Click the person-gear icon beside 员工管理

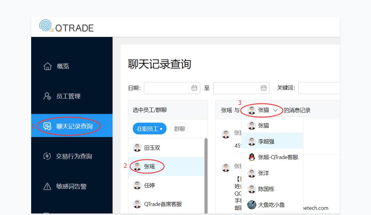pyautogui.click(x=47, y=96)
